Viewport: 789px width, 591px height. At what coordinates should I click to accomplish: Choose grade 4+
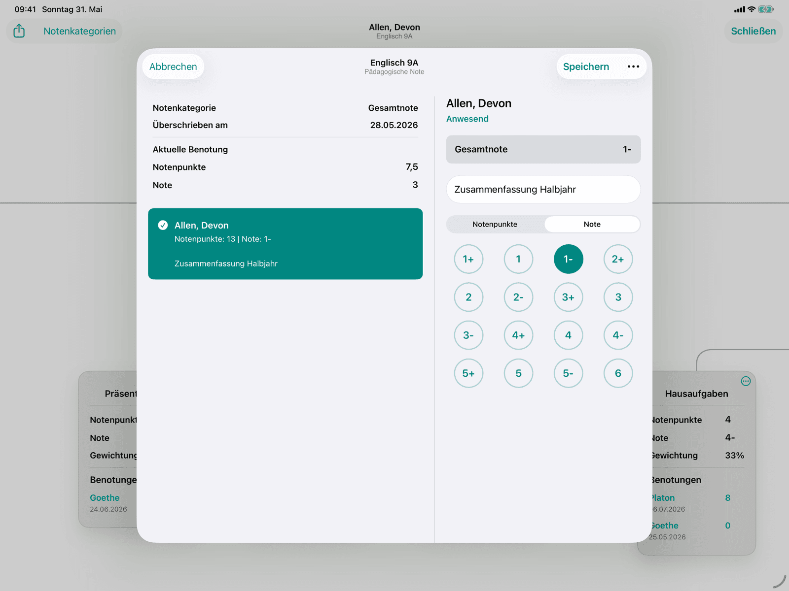coord(518,335)
